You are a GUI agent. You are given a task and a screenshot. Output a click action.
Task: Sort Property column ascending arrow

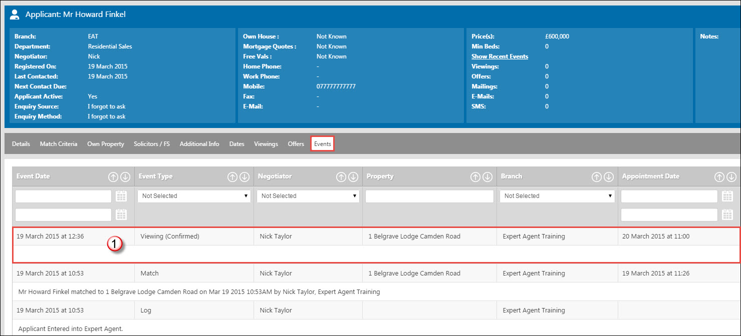point(475,176)
